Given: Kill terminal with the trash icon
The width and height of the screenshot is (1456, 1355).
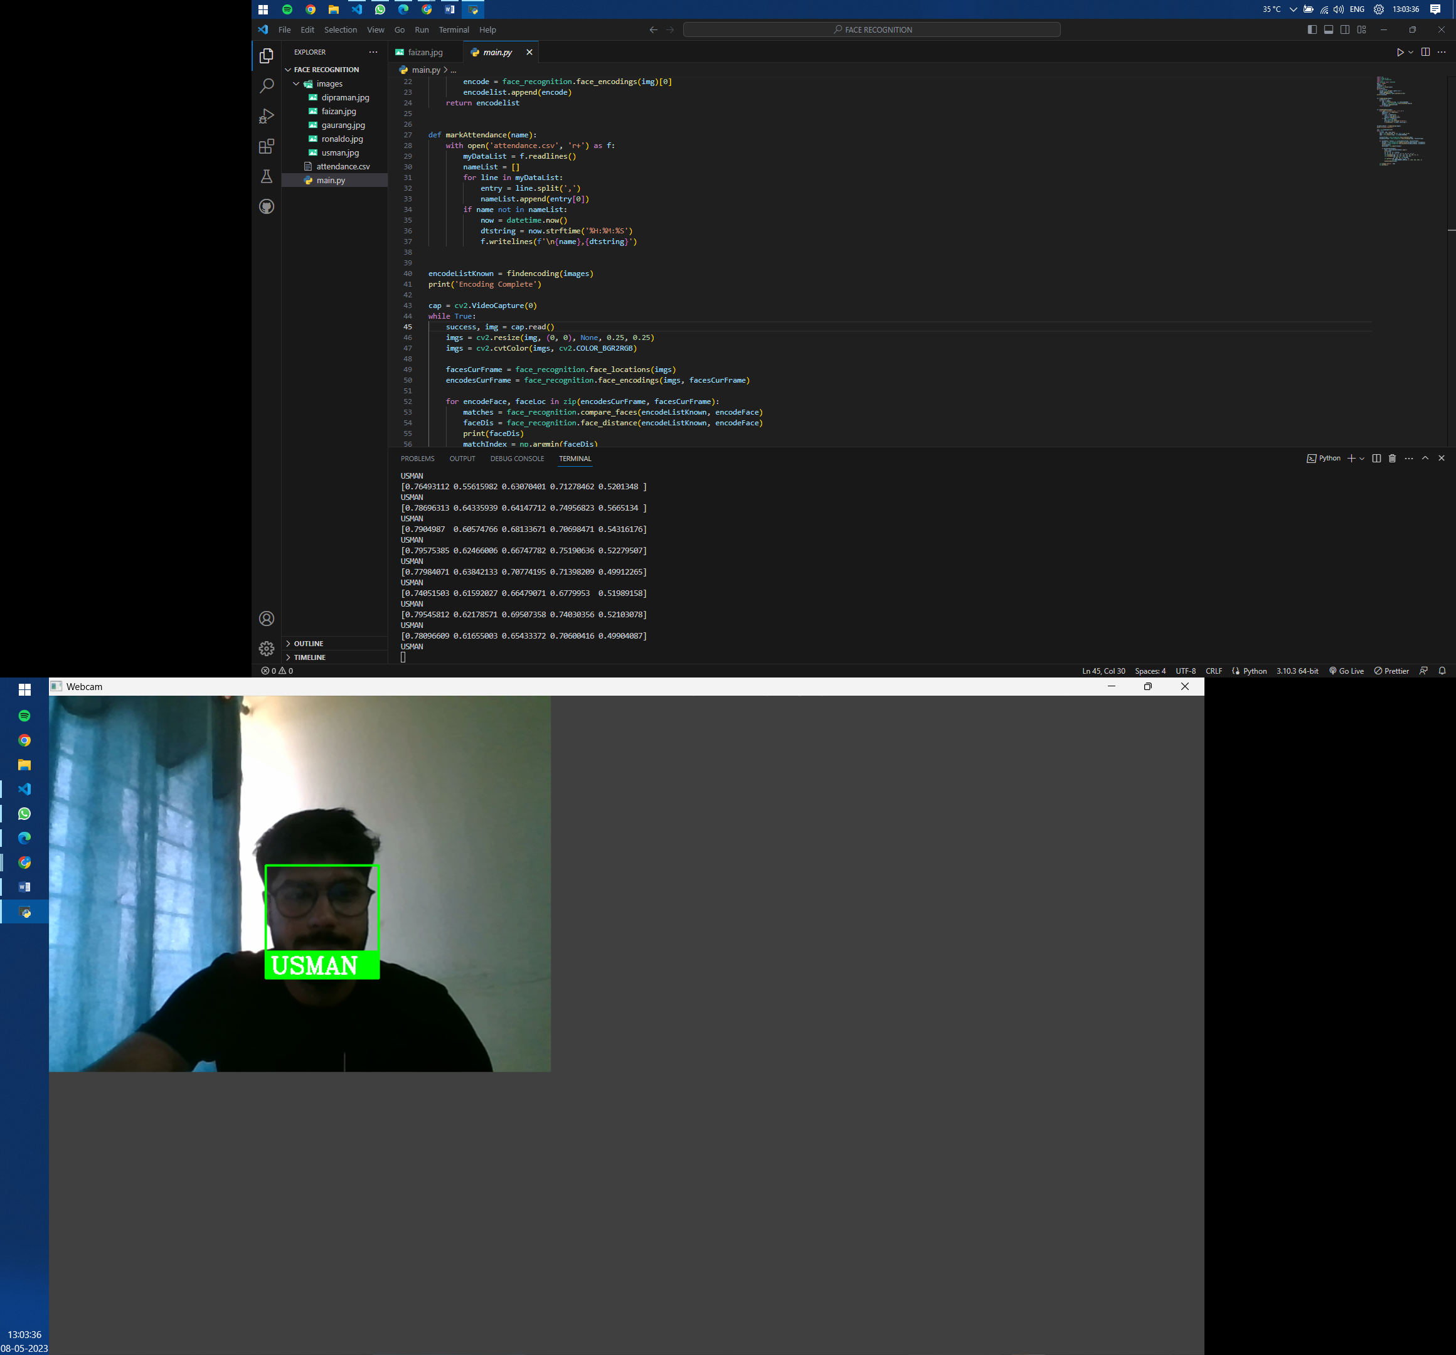Looking at the screenshot, I should (x=1392, y=459).
